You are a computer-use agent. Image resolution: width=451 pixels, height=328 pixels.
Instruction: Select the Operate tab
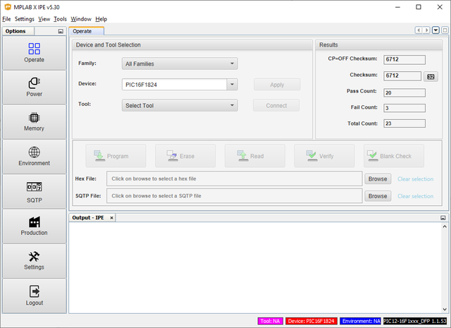coord(87,31)
